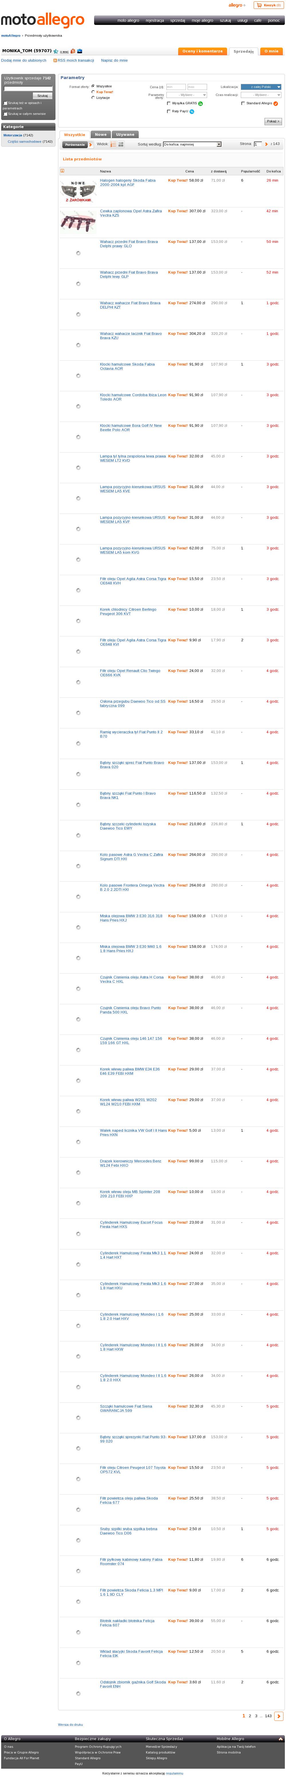This screenshot has height=1779, width=286.
Task: Click the star rating icon next to MONIKA_TOM
Action: [x=56, y=51]
